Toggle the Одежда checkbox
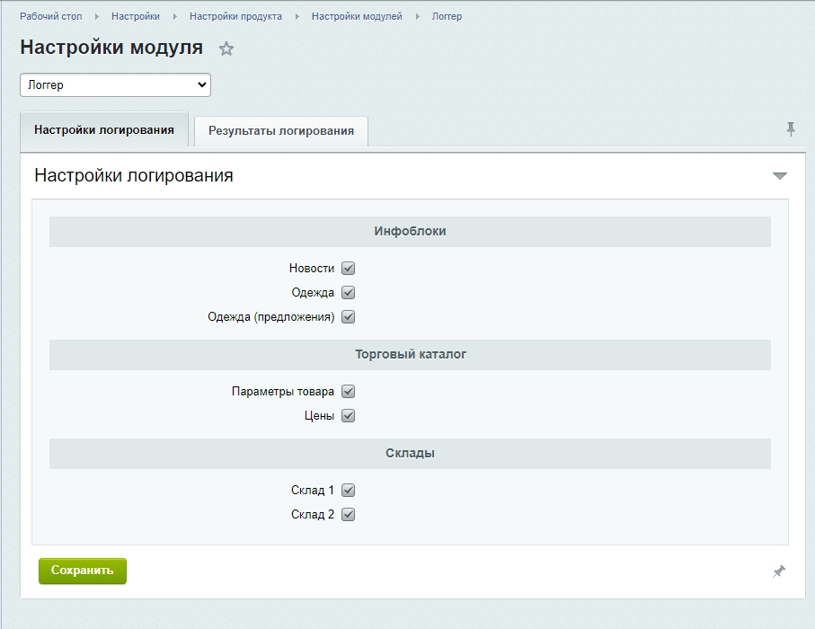This screenshot has height=629, width=815. pos(349,293)
